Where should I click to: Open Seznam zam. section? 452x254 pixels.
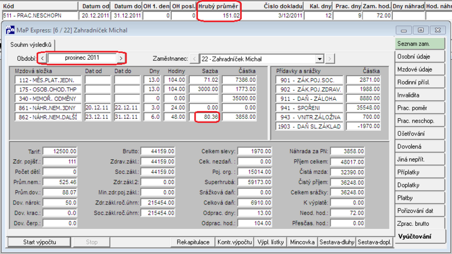[x=420, y=44]
